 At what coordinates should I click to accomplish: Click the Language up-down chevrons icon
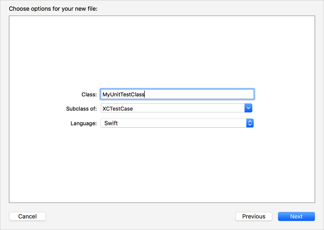[x=250, y=123]
